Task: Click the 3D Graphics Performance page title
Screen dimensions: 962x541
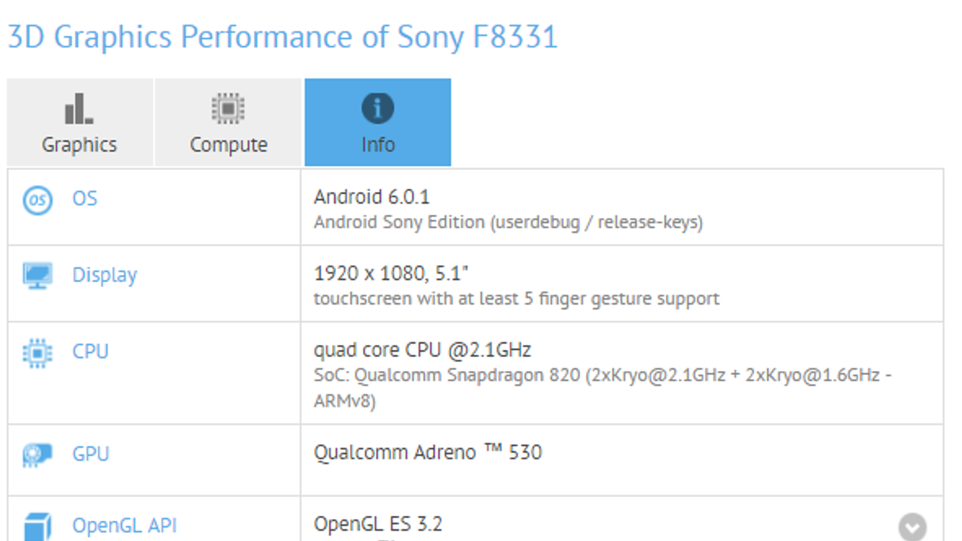Action: pos(283,37)
